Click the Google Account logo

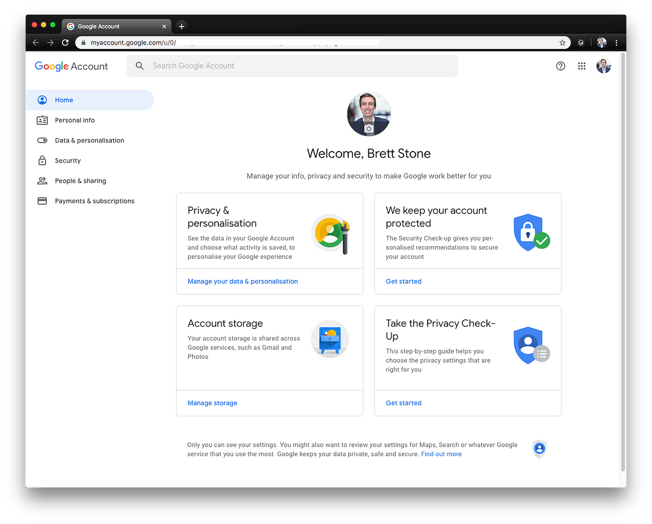(71, 66)
